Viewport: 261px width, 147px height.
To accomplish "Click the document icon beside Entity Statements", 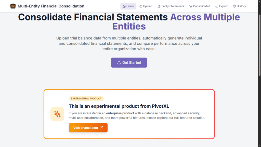I will pyautogui.click(x=159, y=6).
